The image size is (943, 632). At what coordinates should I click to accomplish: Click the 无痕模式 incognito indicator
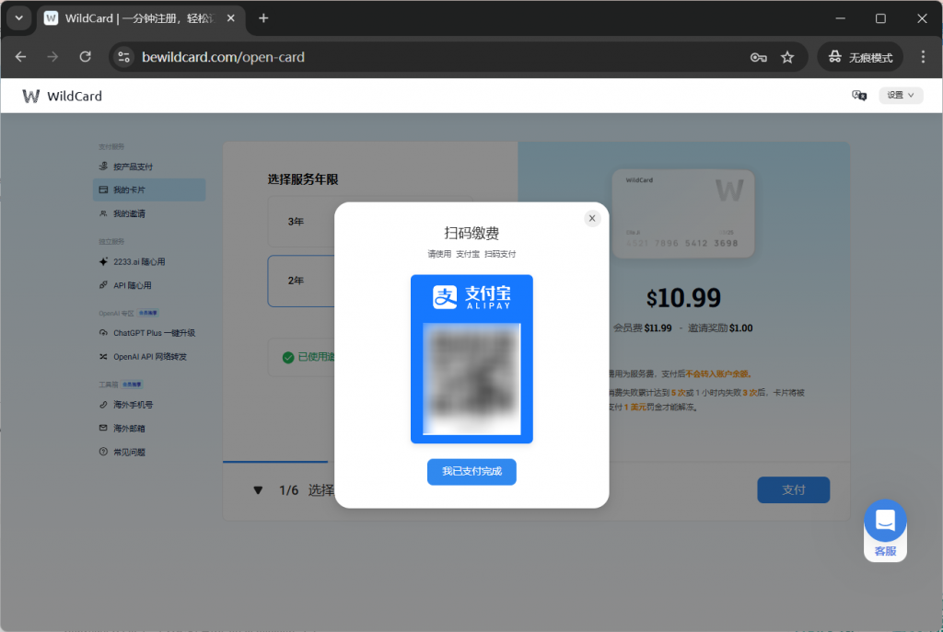861,58
